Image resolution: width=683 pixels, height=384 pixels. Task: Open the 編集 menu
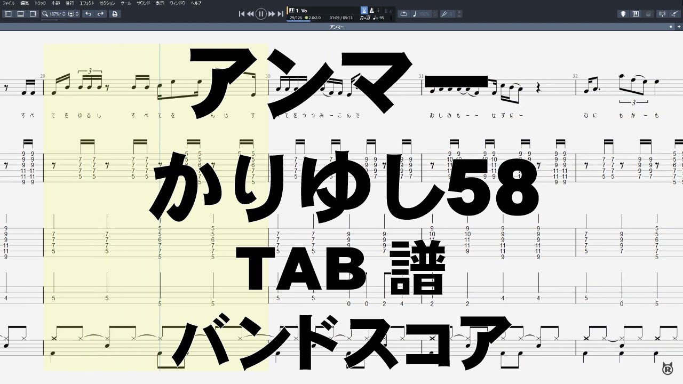coord(26,3)
